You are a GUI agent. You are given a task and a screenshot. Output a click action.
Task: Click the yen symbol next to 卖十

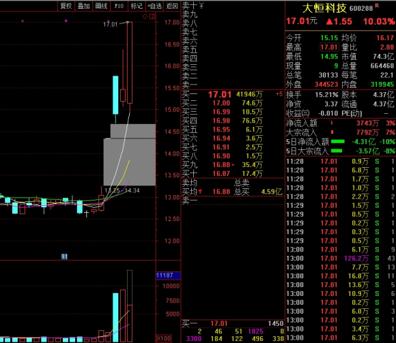coord(201,5)
